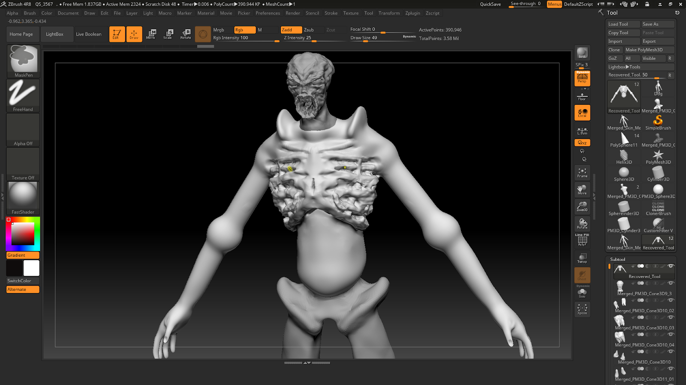Open the Preferences menu
The width and height of the screenshot is (686, 385).
tap(268, 13)
